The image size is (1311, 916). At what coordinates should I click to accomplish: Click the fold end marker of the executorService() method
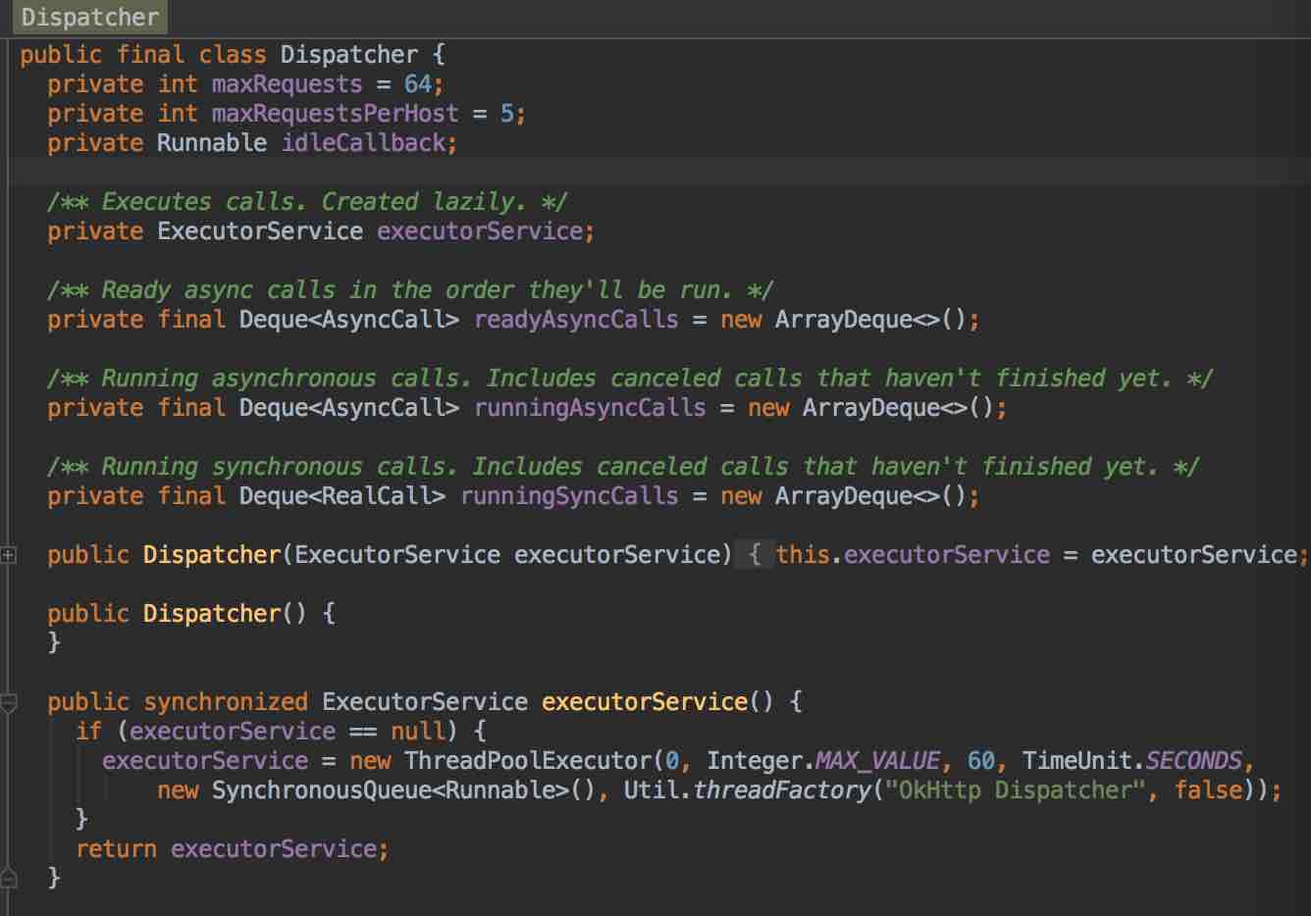(8, 878)
